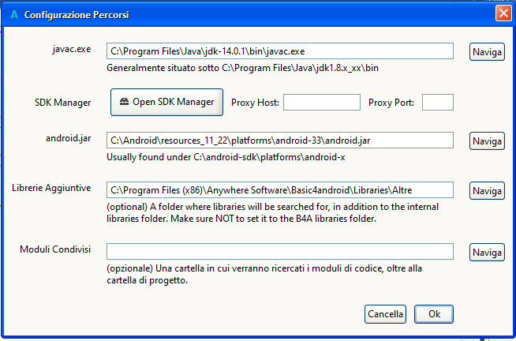Click the Moduli Condivisi label
The image size is (516, 341).
[55, 249]
